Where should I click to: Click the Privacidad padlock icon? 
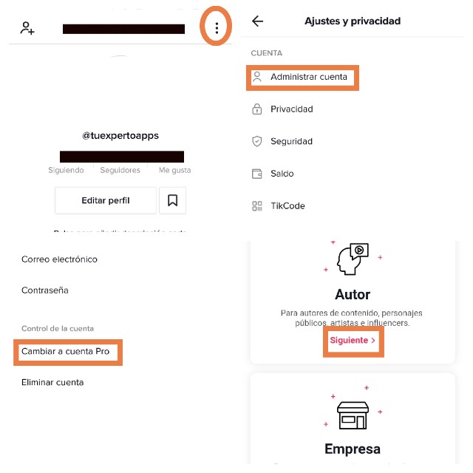tap(257, 109)
